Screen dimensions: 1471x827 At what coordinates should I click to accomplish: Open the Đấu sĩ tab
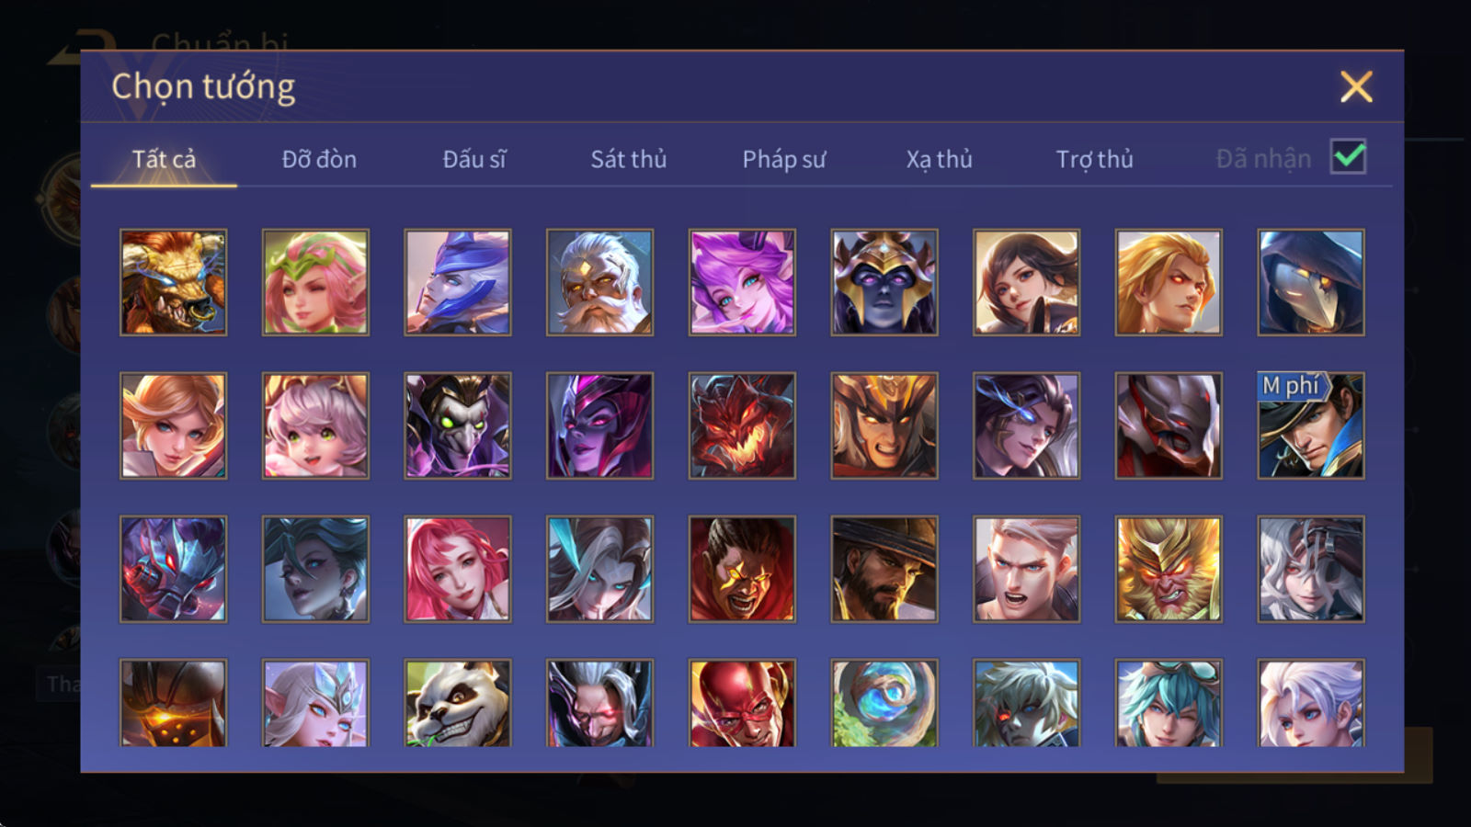coord(473,159)
